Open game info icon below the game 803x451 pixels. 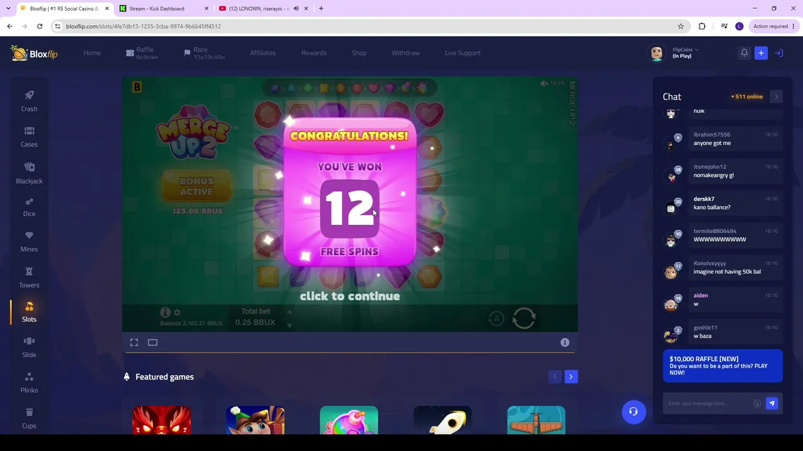(565, 343)
